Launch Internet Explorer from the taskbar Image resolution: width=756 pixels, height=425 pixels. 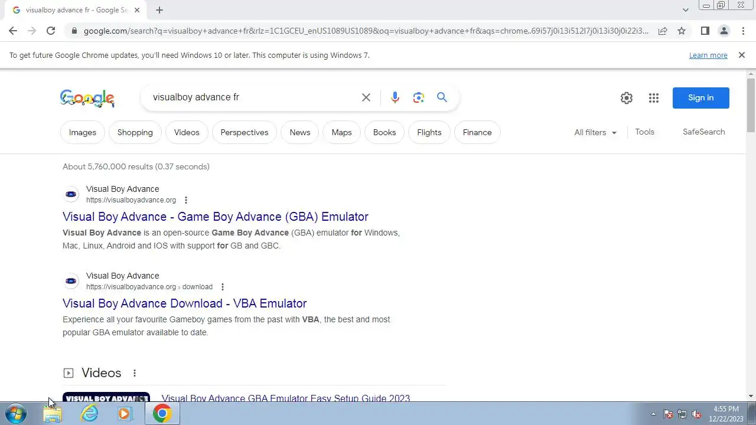(89, 414)
